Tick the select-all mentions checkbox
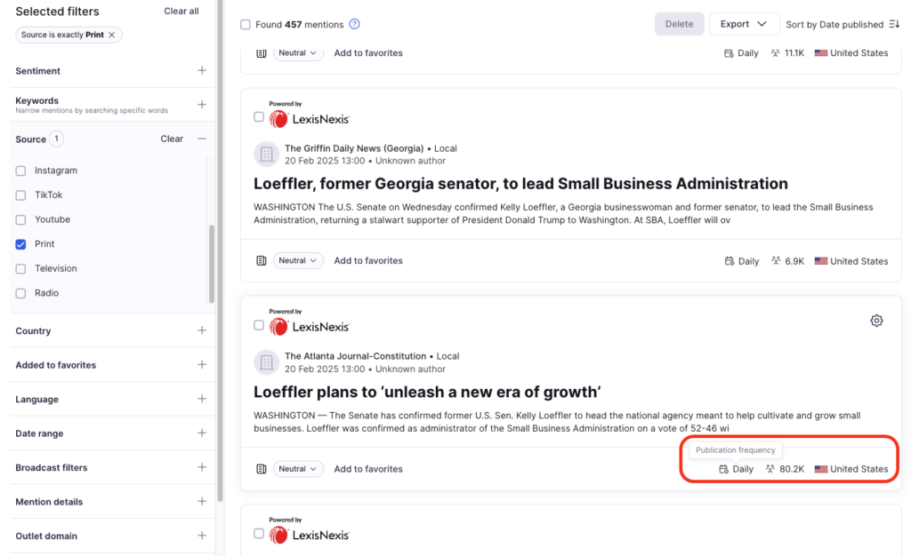911x556 pixels. pyautogui.click(x=246, y=25)
